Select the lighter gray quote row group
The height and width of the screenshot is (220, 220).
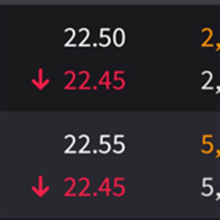click(110, 165)
